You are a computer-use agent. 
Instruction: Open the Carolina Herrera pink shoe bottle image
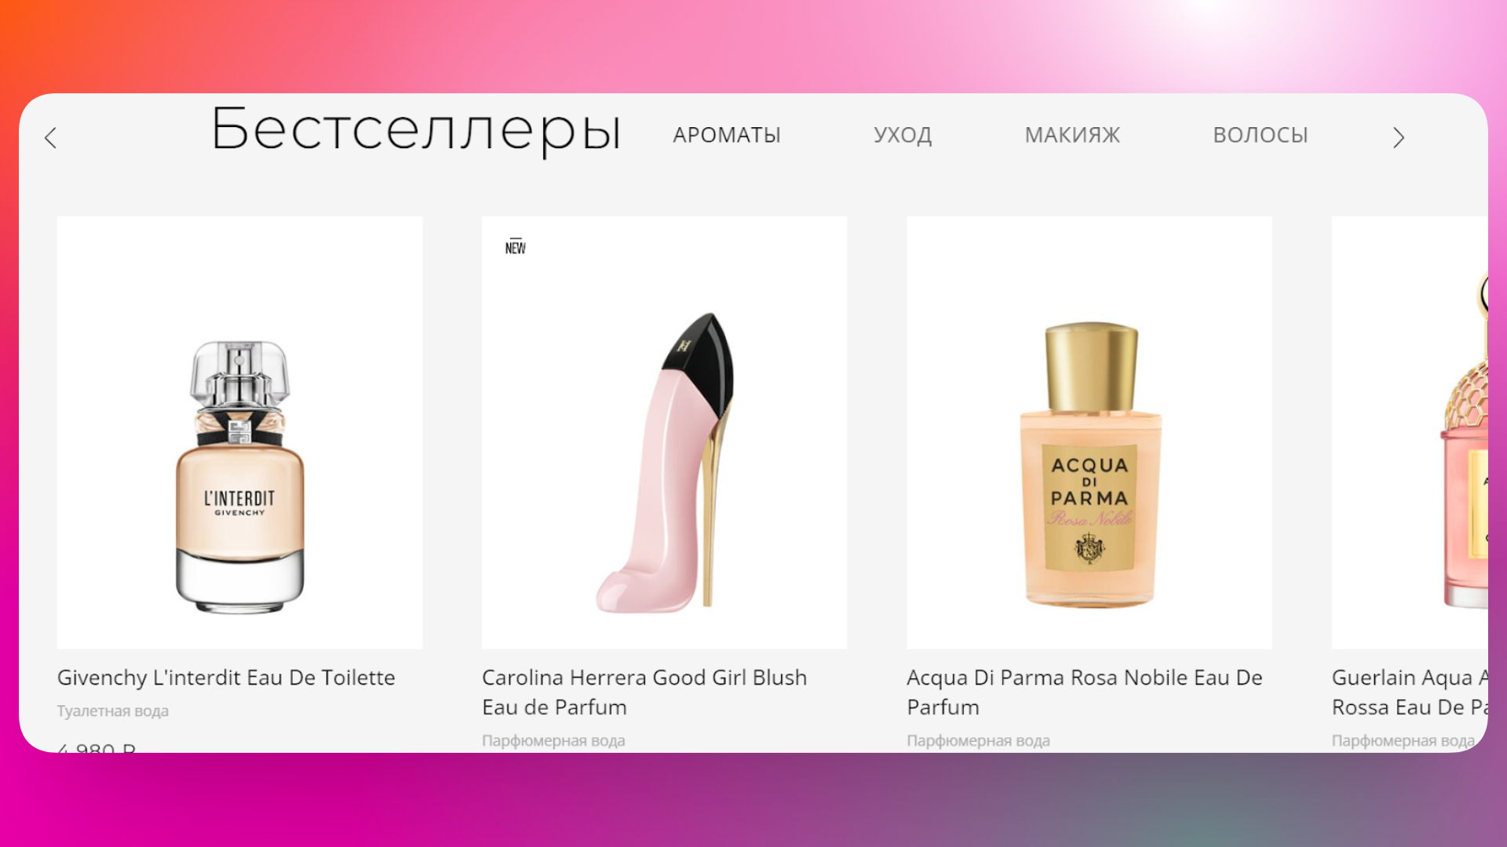[x=665, y=433]
